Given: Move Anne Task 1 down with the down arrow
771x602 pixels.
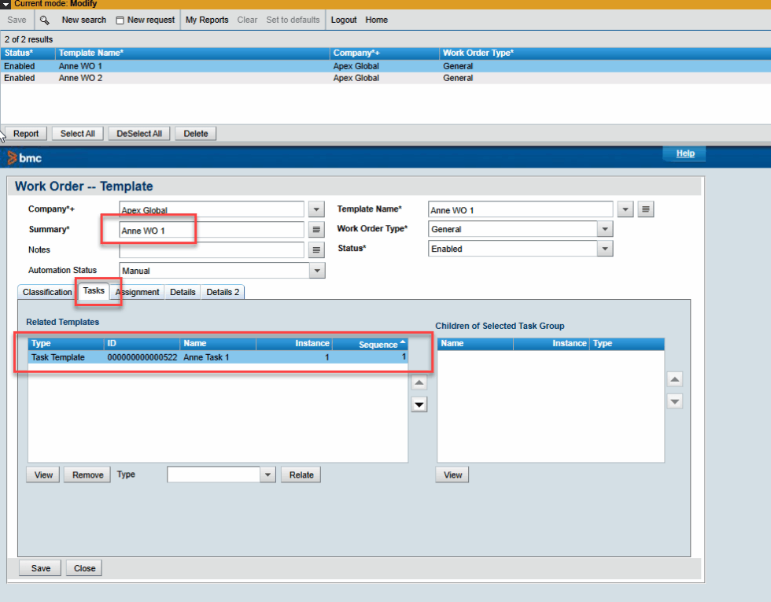Looking at the screenshot, I should [x=419, y=404].
